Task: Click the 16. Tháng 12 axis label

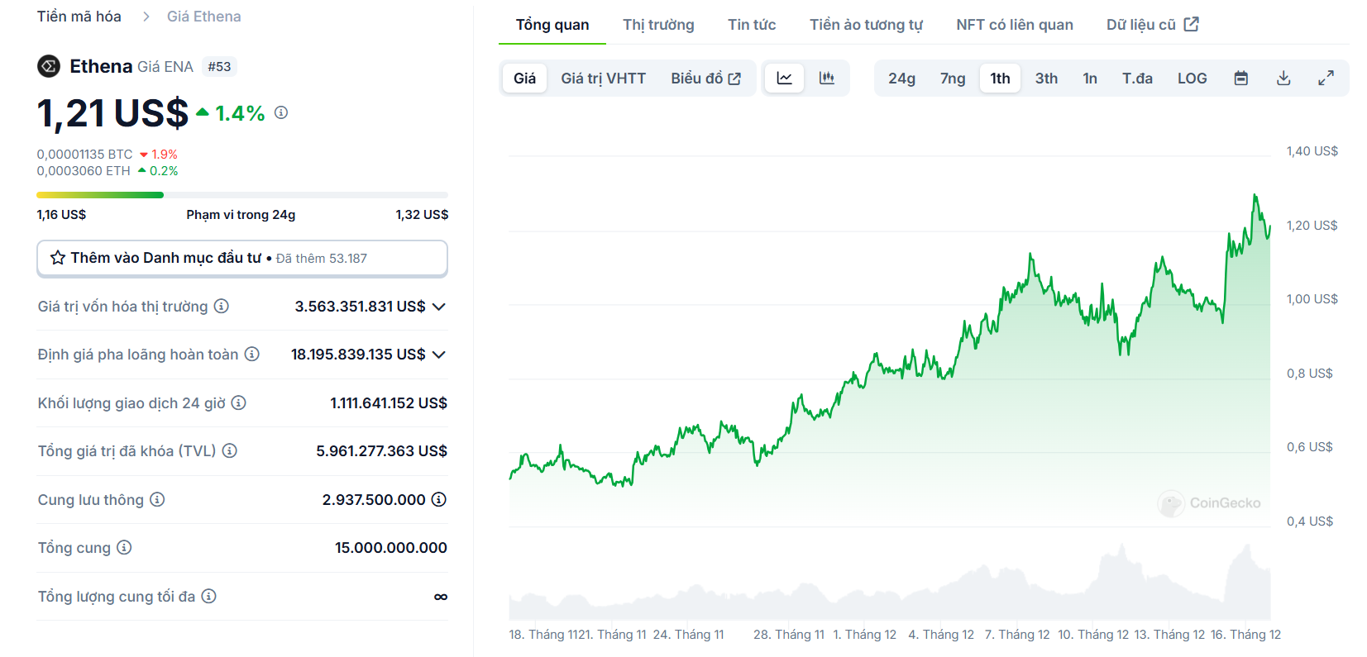Action: pos(1245,635)
